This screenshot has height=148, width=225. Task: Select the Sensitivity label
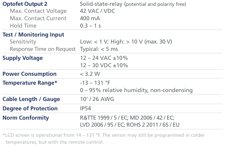pyautogui.click(x=23, y=42)
